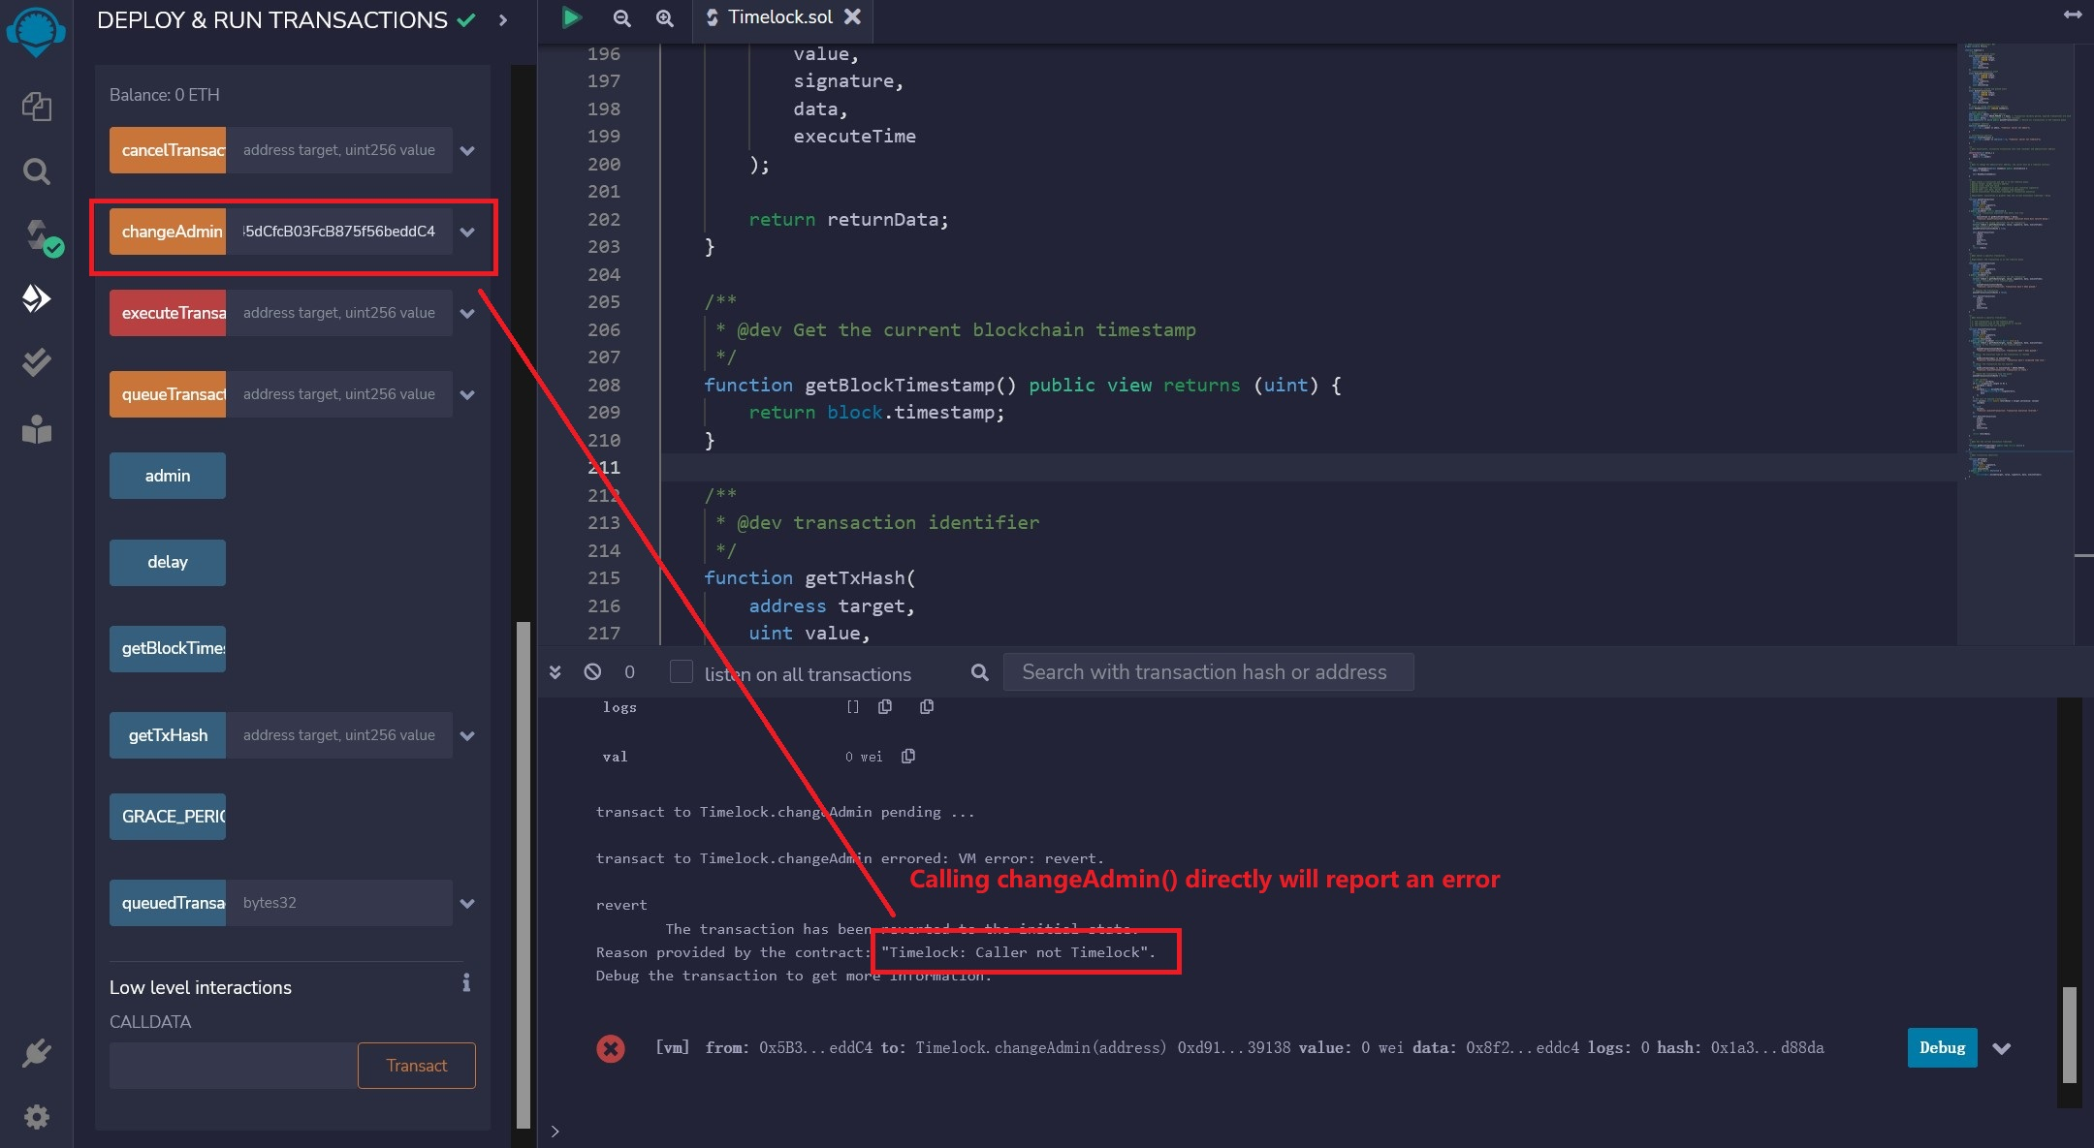This screenshot has width=2094, height=1148.
Task: Run the script using the green play icon
Action: [572, 17]
